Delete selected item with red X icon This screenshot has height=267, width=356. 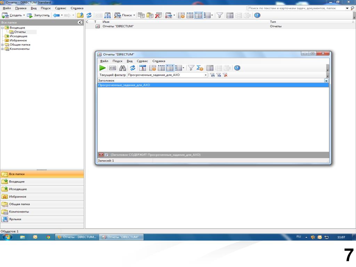pyautogui.click(x=159, y=15)
